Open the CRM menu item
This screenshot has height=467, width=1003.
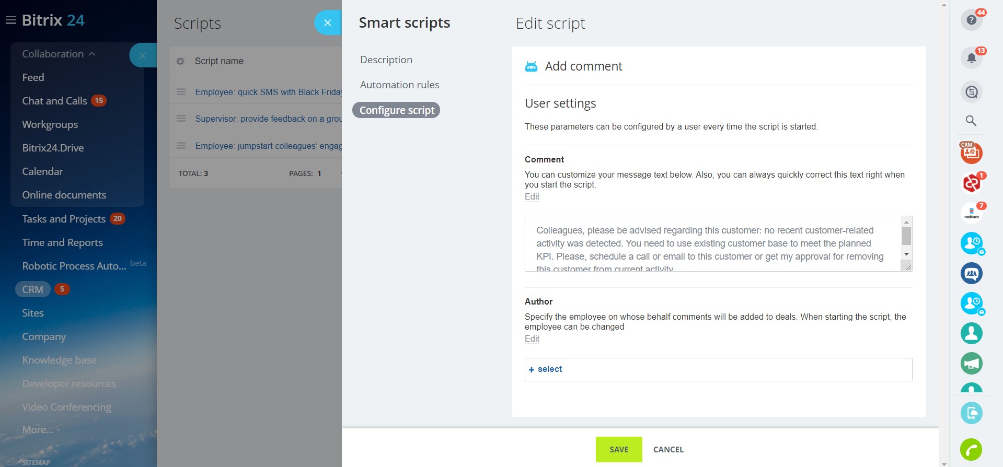pyautogui.click(x=33, y=289)
